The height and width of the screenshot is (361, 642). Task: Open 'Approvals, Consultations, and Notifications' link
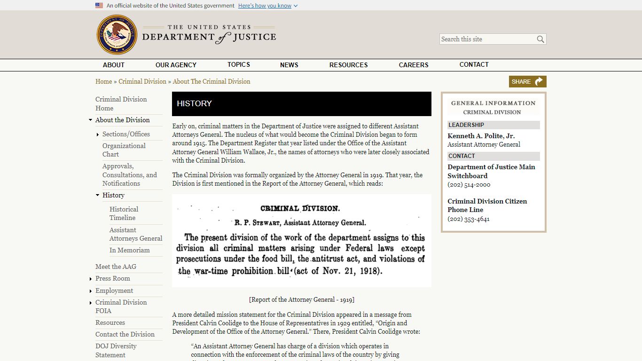click(130, 175)
